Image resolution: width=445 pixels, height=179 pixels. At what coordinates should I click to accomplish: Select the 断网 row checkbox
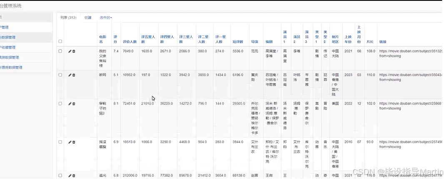pyautogui.click(x=60, y=75)
